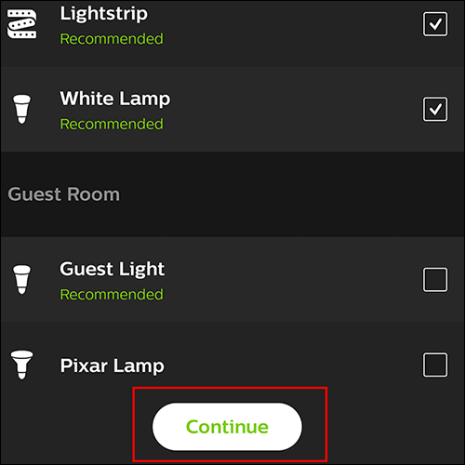This screenshot has height=465, width=465.
Task: Click the White Lamp bulb icon
Action: click(21, 109)
